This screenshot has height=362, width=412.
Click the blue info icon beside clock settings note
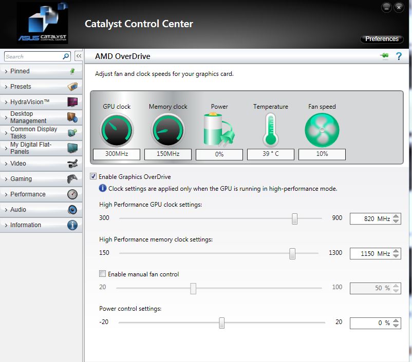(102, 188)
